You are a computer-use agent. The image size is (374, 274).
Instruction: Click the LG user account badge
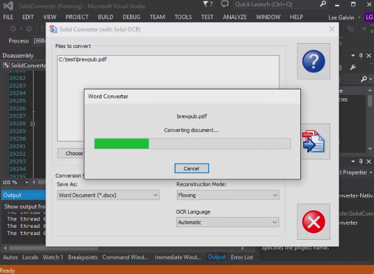369,17
